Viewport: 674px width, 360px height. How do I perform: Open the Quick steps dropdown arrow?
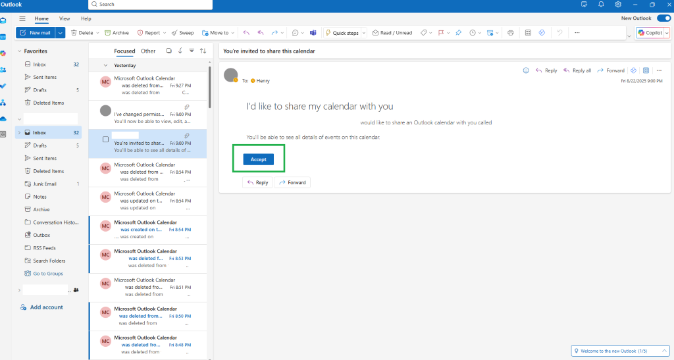pos(364,33)
